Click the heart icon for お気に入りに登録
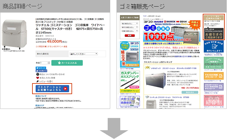The image size is (227, 139). (38, 78)
